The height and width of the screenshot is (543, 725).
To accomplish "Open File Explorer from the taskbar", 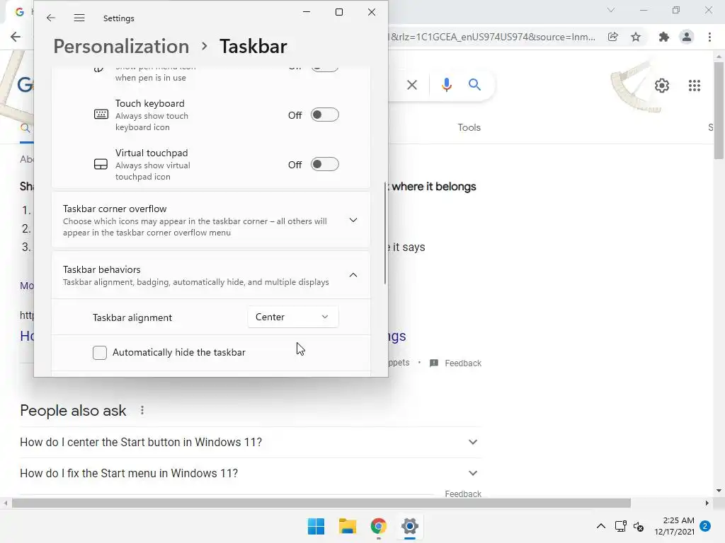I will [x=347, y=526].
